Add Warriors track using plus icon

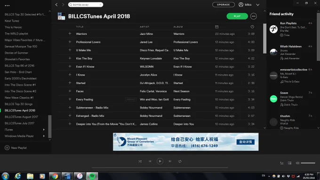tap(70, 34)
